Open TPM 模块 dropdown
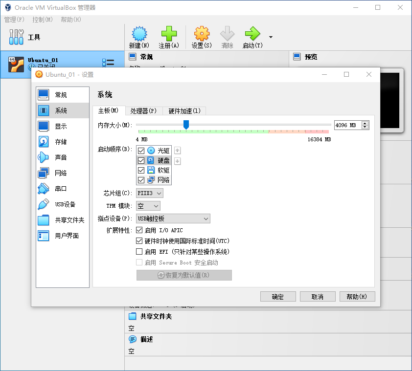The height and width of the screenshot is (371, 412). coord(148,206)
